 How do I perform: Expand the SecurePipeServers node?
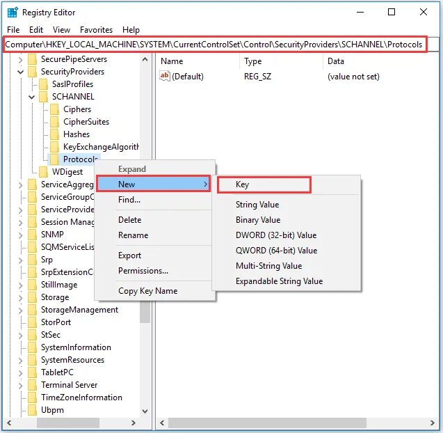click(21, 59)
